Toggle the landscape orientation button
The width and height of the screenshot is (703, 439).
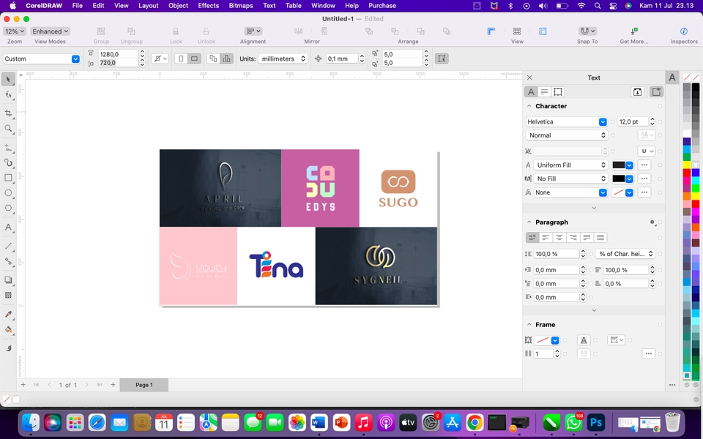point(193,57)
